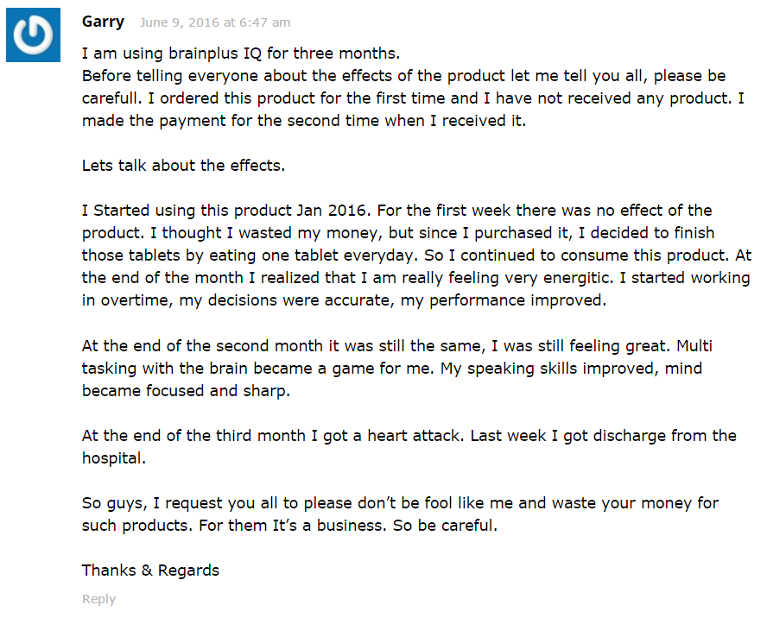Open the commenter name Garry
Viewport: 767px width, 618px height.
click(103, 22)
